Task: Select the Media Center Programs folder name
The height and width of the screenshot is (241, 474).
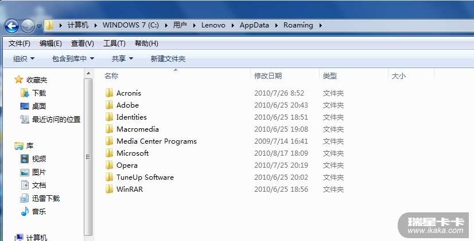Action: [x=157, y=141]
